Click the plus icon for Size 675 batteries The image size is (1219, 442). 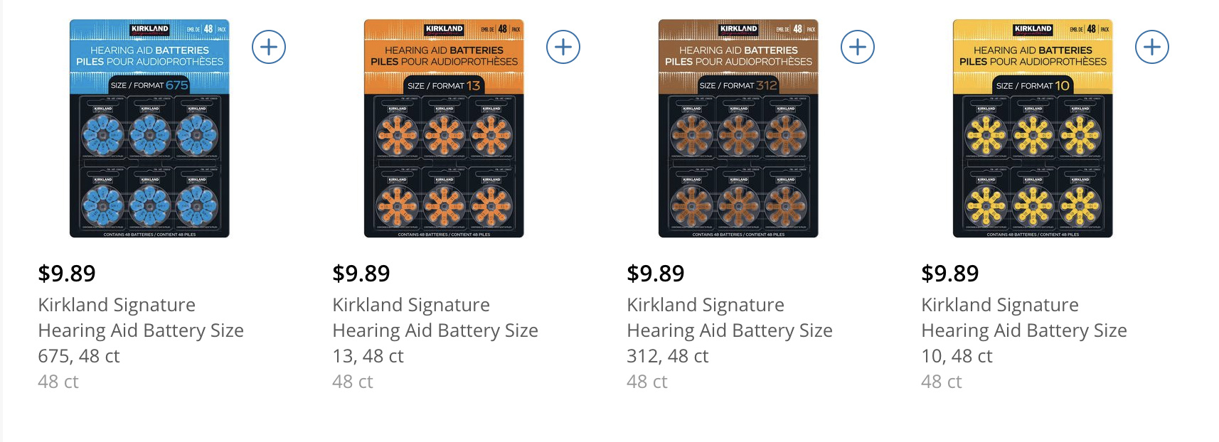click(x=269, y=46)
